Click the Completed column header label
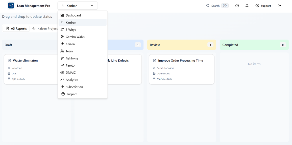The width and height of the screenshot is (292, 145). click(230, 45)
